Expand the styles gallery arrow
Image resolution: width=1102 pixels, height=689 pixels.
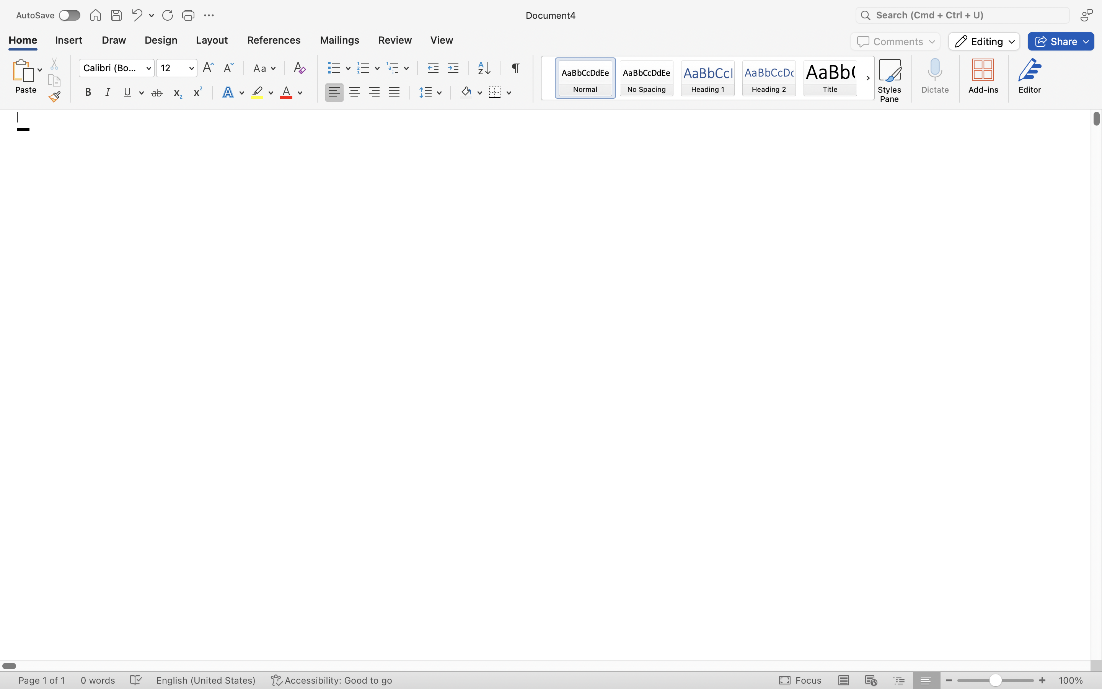(x=867, y=78)
